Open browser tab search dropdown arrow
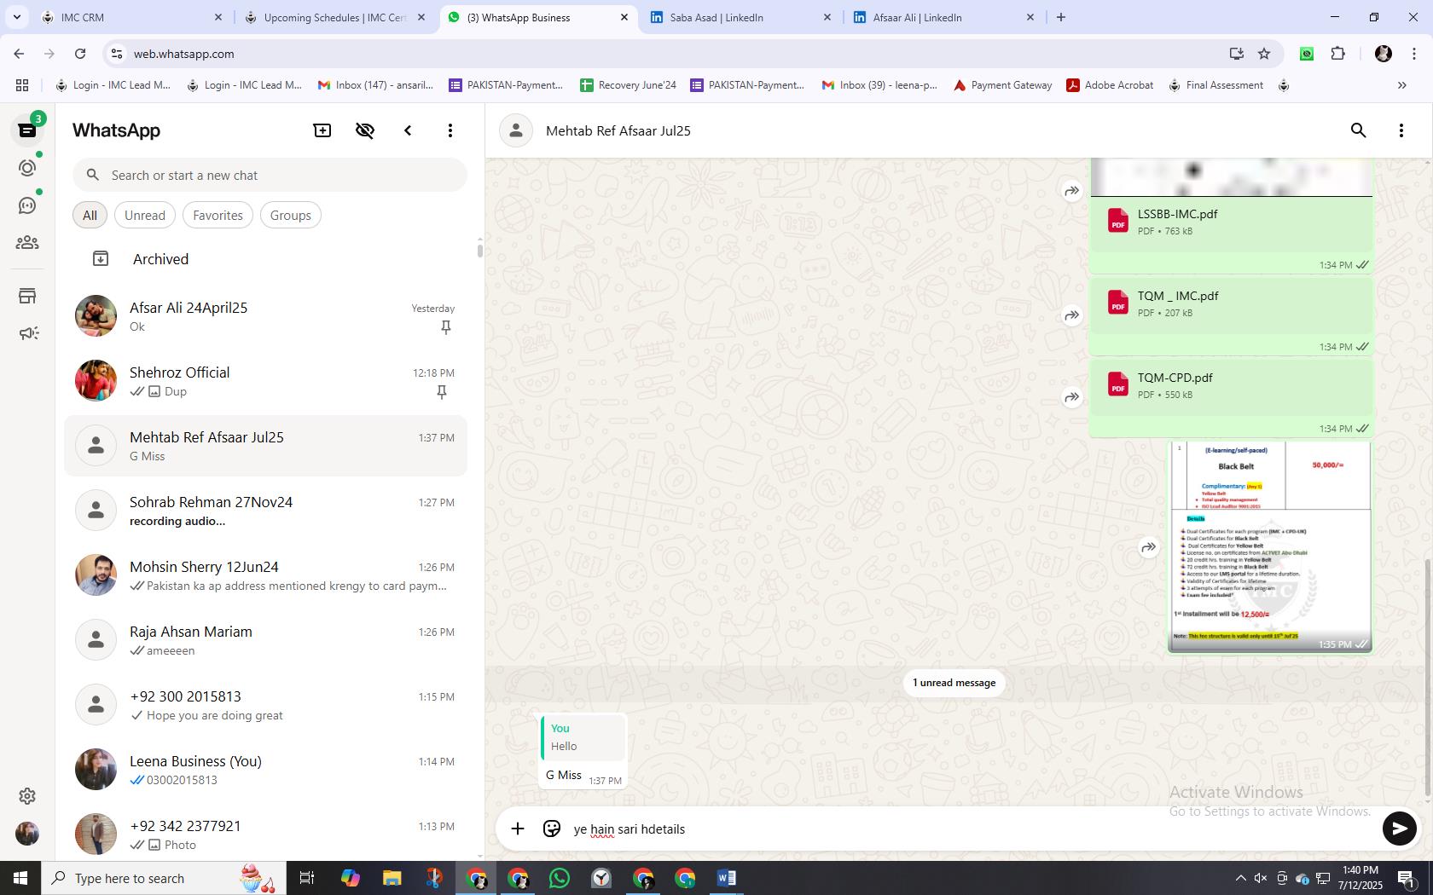1433x895 pixels. pos(16,17)
